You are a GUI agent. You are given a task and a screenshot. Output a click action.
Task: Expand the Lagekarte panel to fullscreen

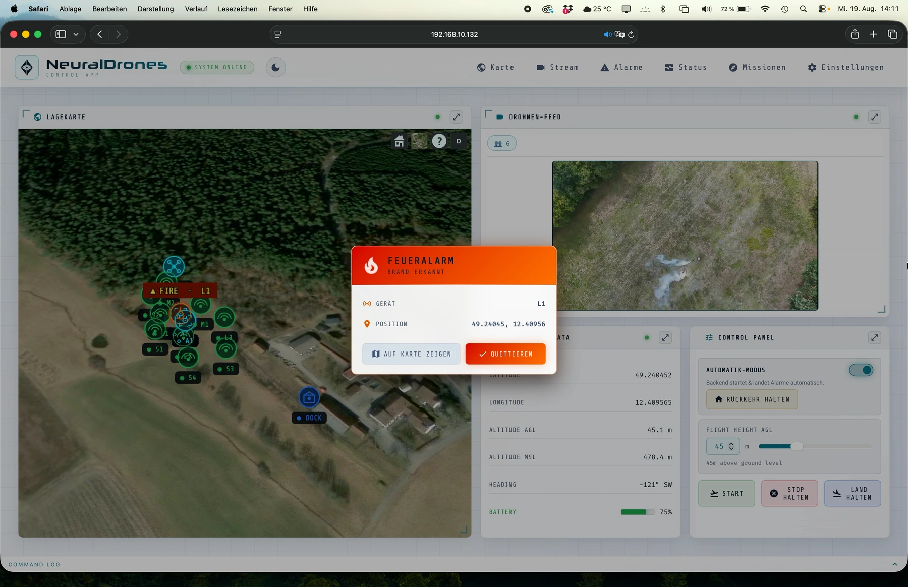(x=456, y=117)
